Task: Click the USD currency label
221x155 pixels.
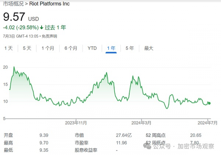Action: [x=33, y=19]
